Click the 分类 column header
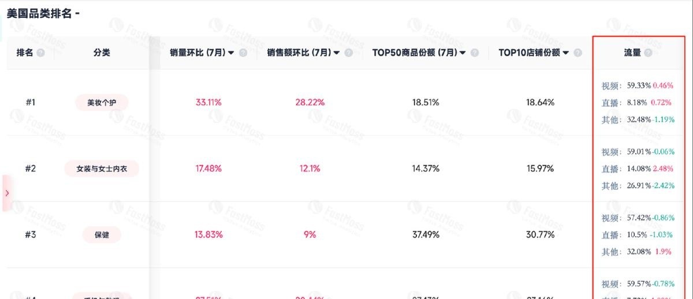The height and width of the screenshot is (299, 693). point(102,53)
